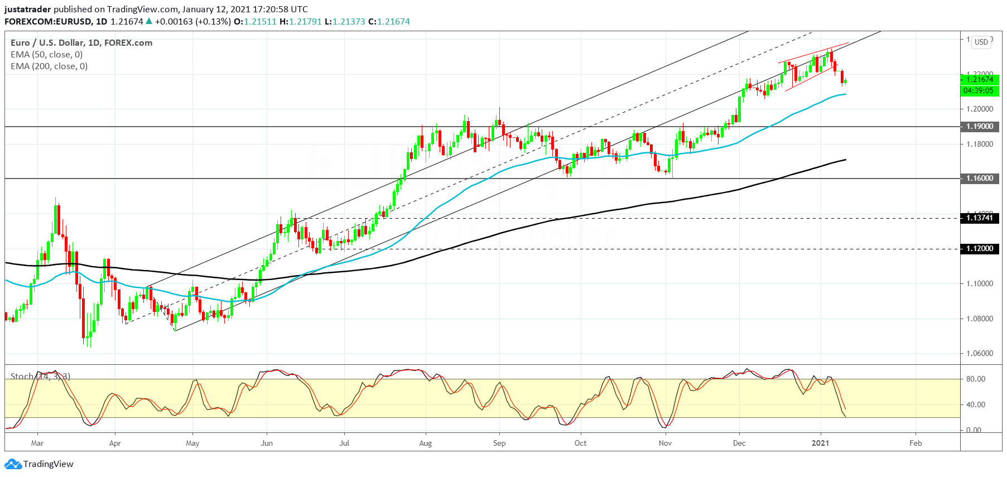Image resolution: width=1007 pixels, height=477 pixels.
Task: Click the bar countdown timer 04:39:05
Action: point(980,90)
